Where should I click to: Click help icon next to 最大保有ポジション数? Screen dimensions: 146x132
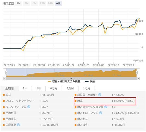point(106,107)
